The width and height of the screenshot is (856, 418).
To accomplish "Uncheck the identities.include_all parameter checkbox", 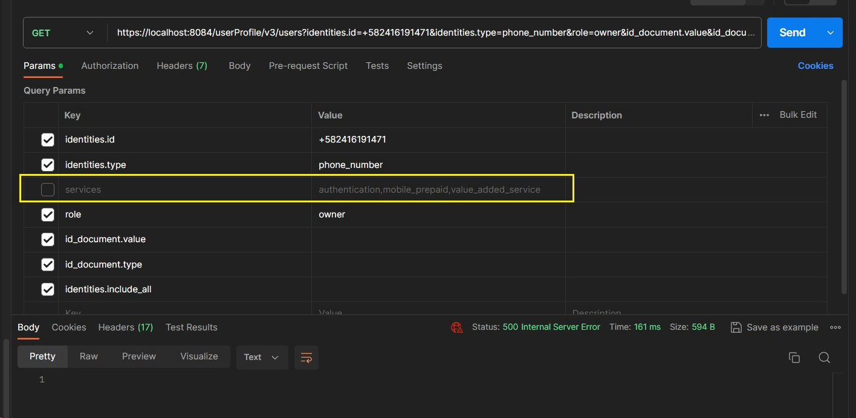I will click(x=48, y=289).
